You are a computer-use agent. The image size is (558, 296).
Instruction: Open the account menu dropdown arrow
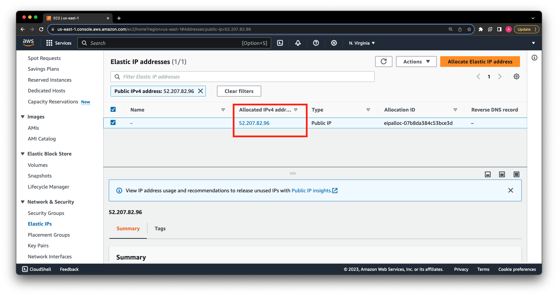(x=533, y=43)
